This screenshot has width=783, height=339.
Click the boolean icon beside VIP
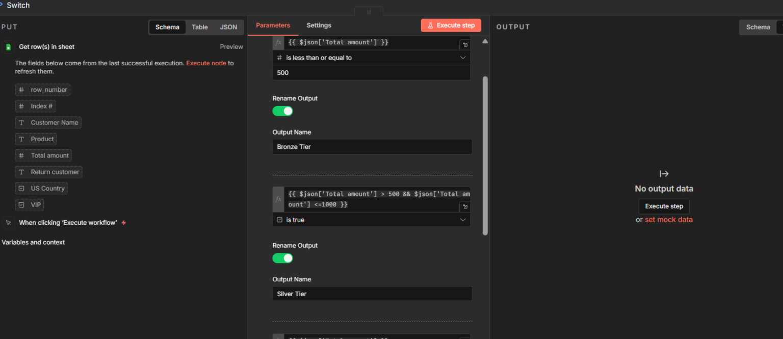21,205
